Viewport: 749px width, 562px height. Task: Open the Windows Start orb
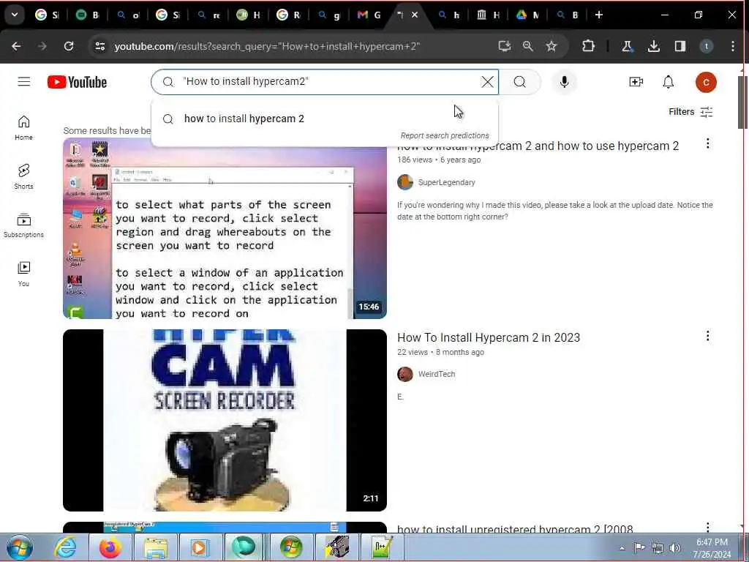pyautogui.click(x=19, y=547)
